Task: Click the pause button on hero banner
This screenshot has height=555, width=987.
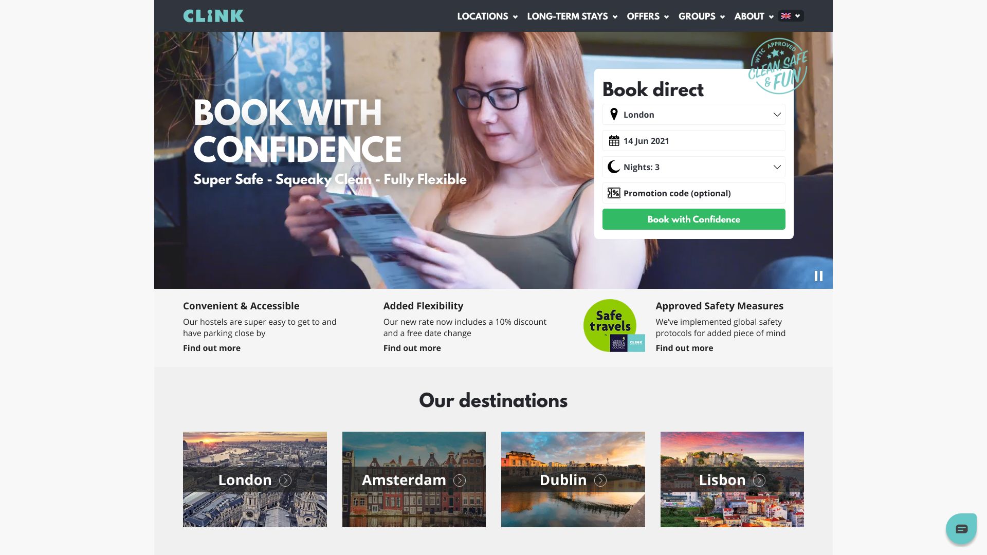Action: coord(818,276)
